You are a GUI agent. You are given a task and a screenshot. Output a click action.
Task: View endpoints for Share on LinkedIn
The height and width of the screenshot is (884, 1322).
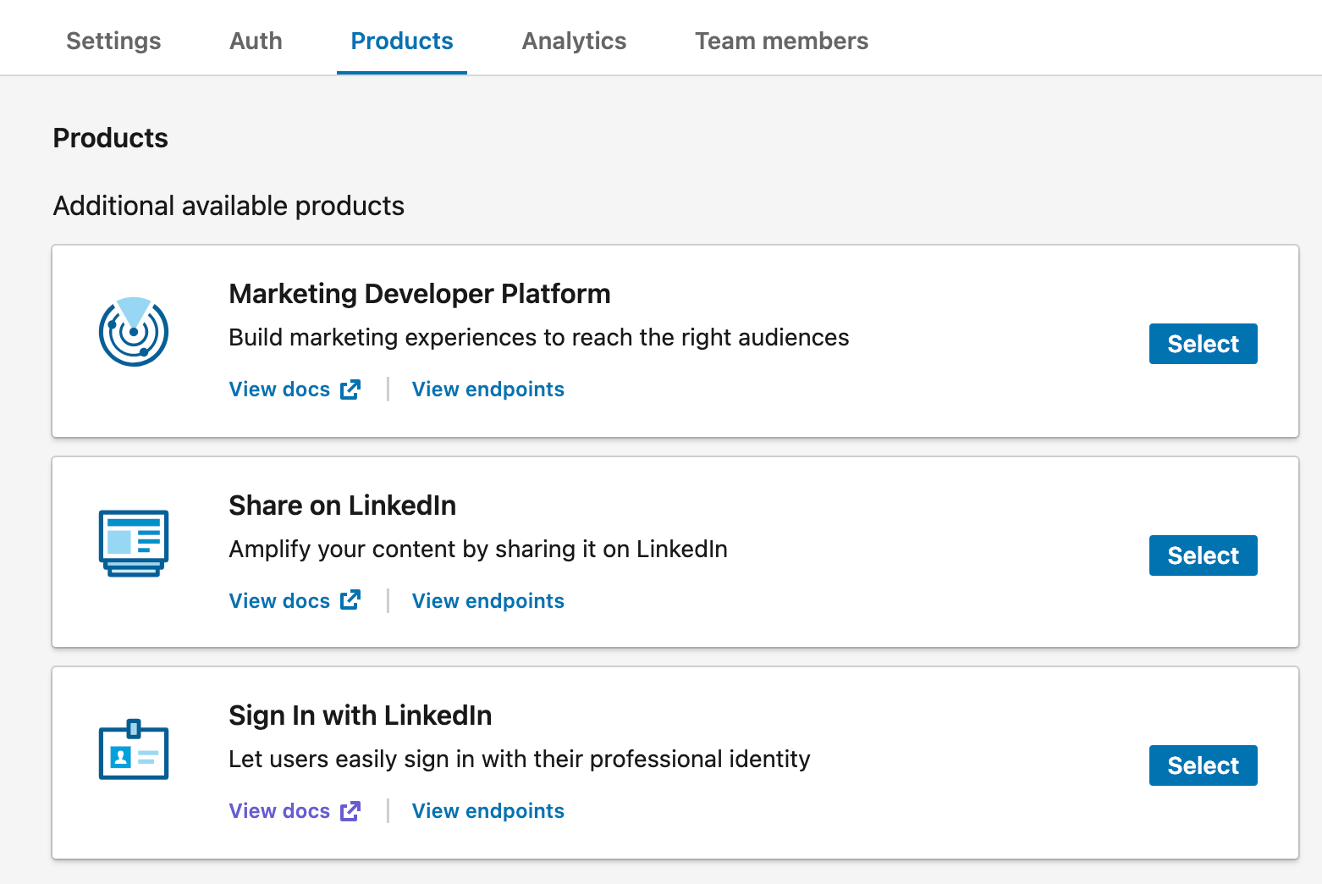click(x=488, y=601)
